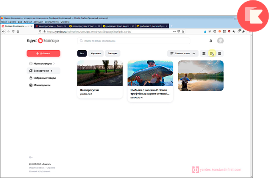Click the 'Справка' footer link
Viewport: 269px width, 178px height.
click(51, 168)
